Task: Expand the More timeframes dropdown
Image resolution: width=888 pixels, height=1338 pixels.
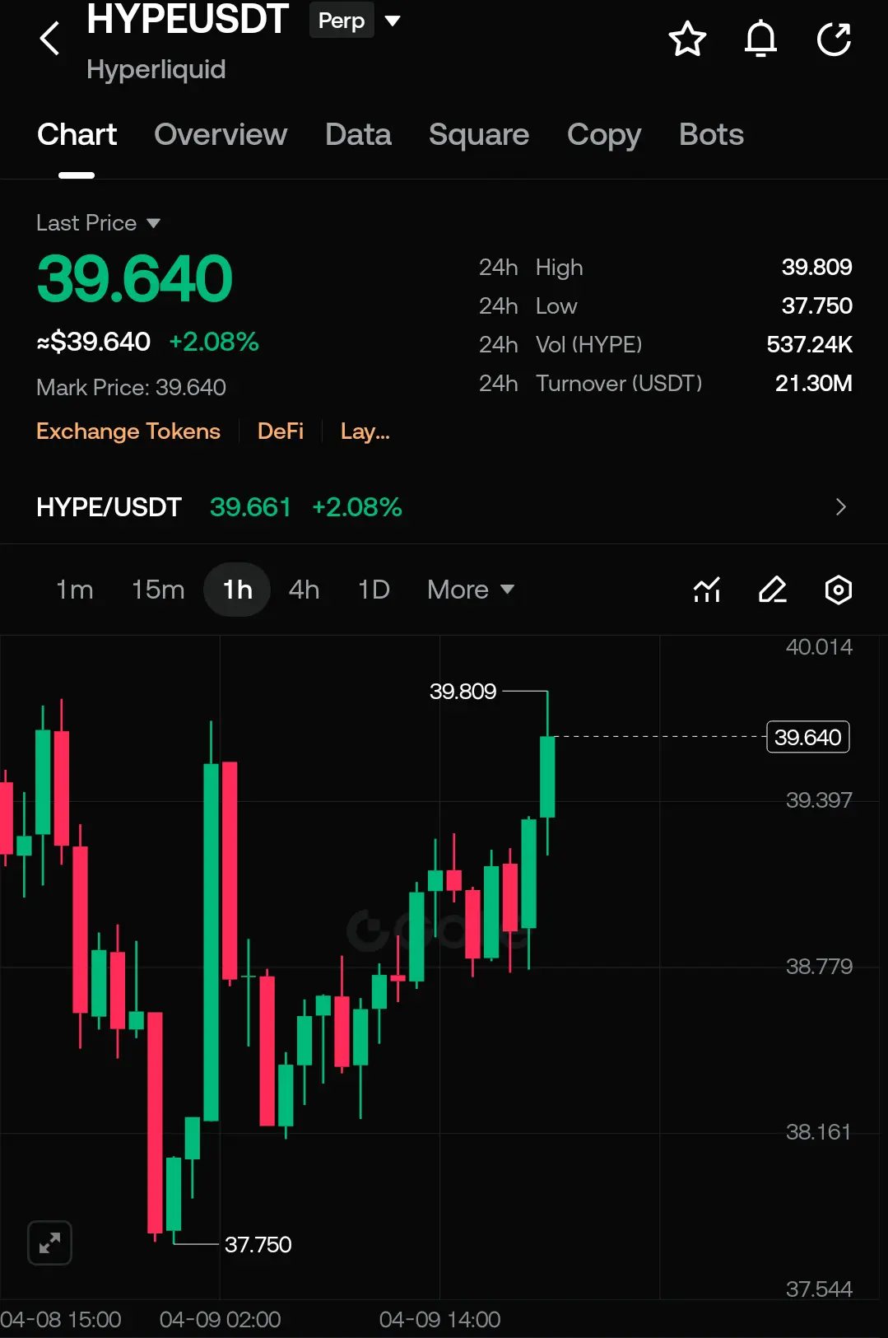Action: [x=471, y=590]
